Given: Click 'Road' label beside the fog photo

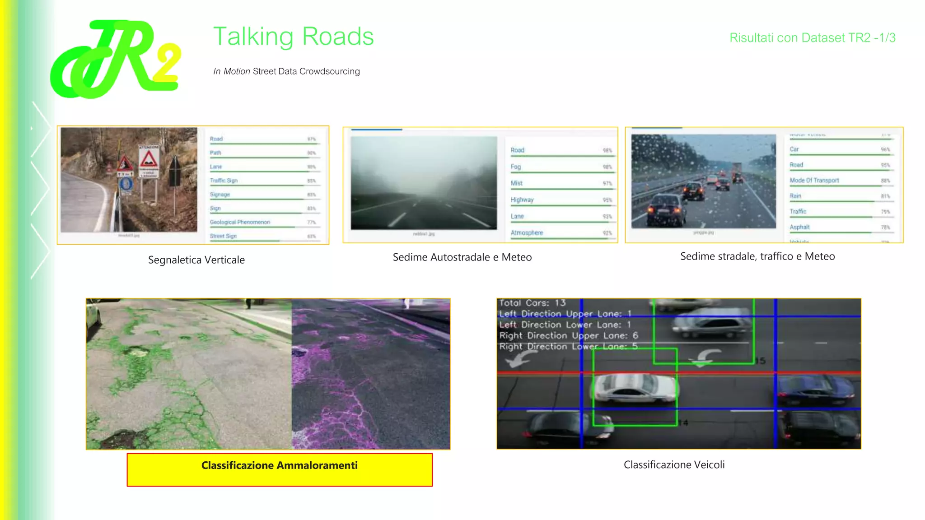Looking at the screenshot, I should (518, 150).
